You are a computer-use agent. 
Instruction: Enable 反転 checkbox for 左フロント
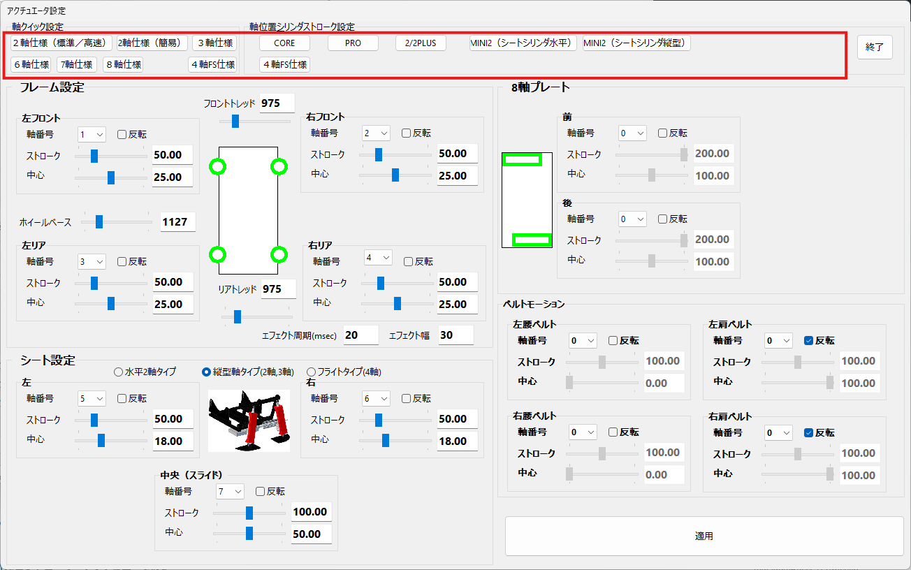tap(122, 134)
